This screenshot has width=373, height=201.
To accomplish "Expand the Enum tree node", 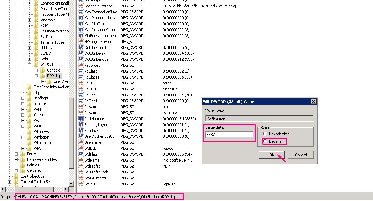I will [x=16, y=154].
